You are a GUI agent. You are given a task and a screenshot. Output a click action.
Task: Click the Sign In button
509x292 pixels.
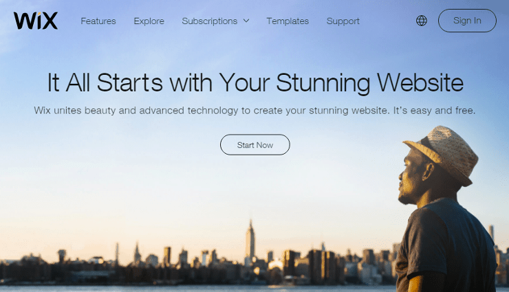point(467,21)
